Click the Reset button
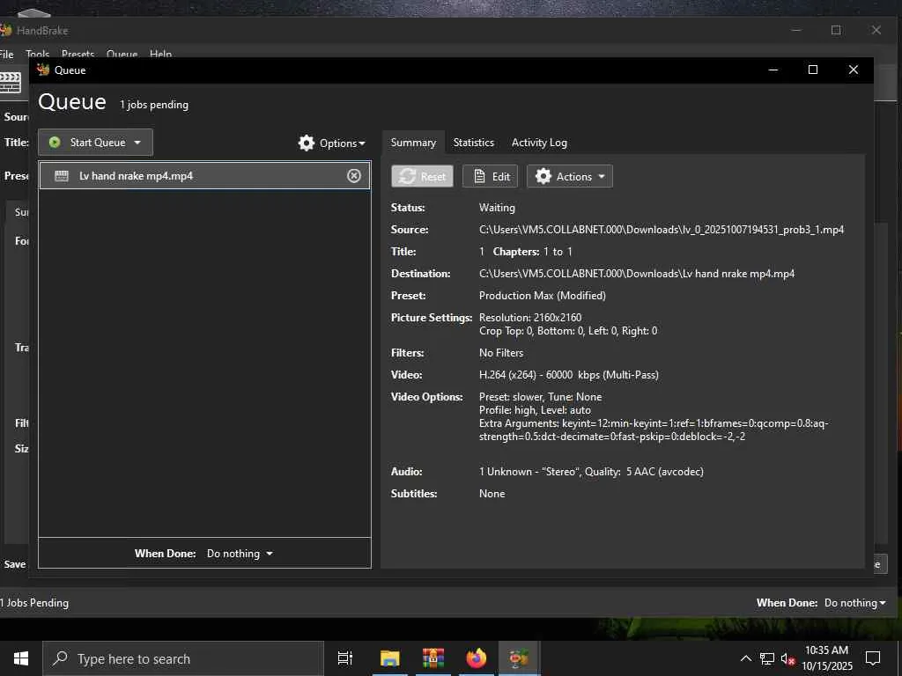This screenshot has height=676, width=902. 422,176
